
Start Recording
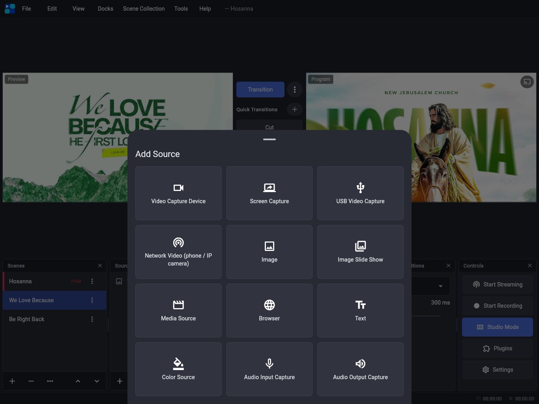(x=498, y=306)
